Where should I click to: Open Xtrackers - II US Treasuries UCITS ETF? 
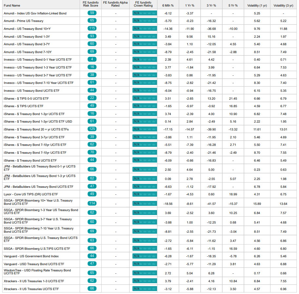click(31, 289)
